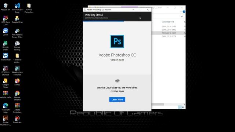Image resolution: width=235 pixels, height=132 pixels.
Task: Select the row dated 05/01/2019 22:09
Action: click(169, 36)
